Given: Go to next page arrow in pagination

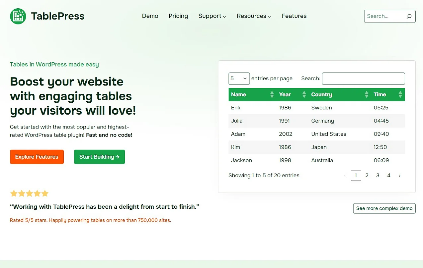Looking at the screenshot, I should 400,176.
